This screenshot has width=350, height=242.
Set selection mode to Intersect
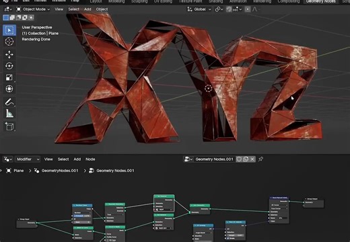point(31,17)
